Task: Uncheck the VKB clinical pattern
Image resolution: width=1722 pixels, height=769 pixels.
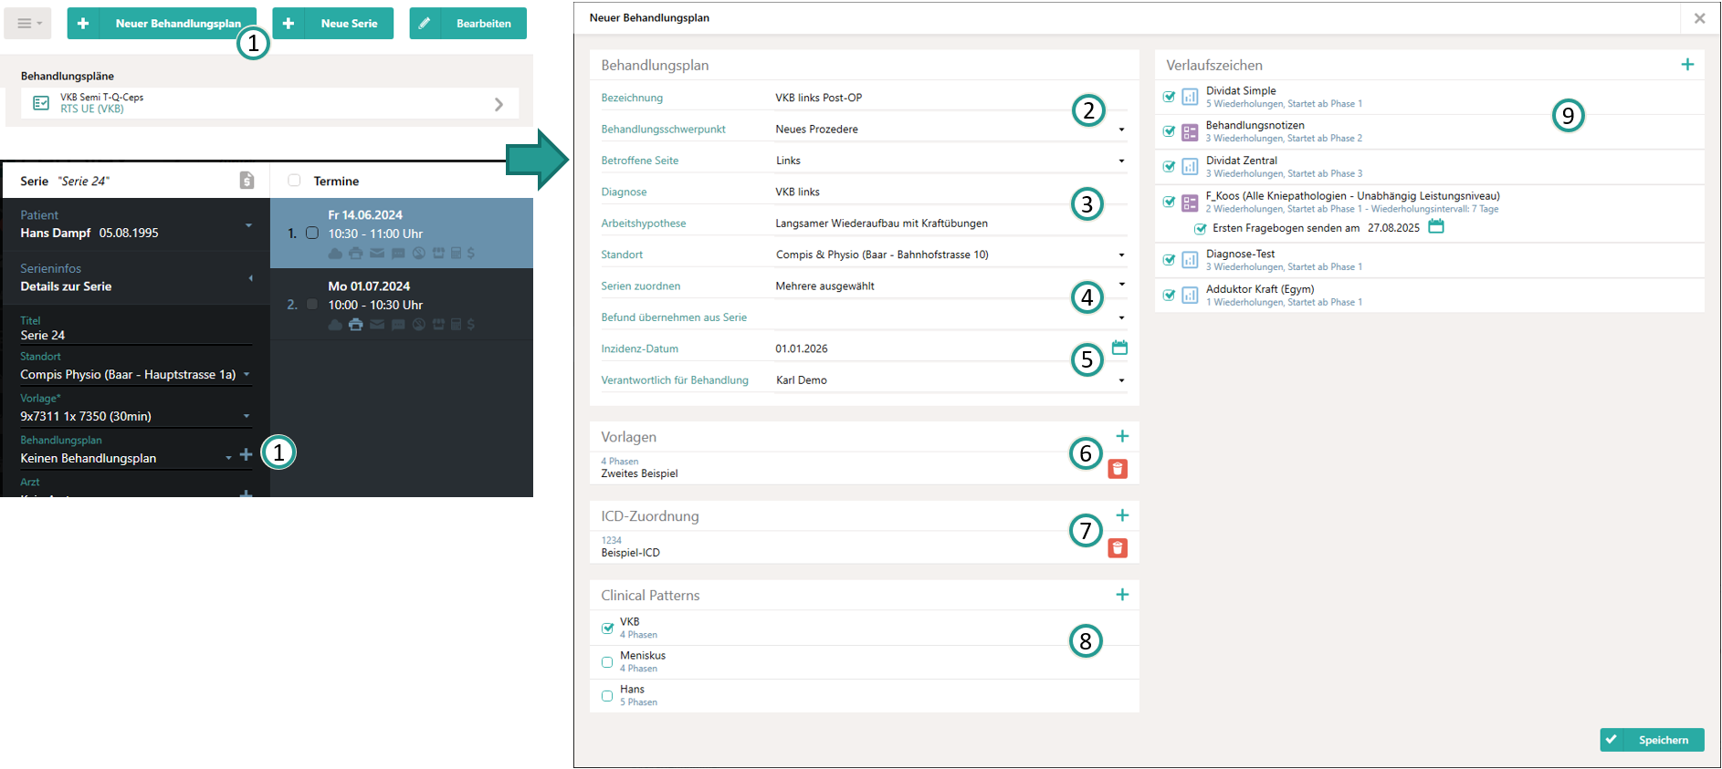Action: click(607, 629)
